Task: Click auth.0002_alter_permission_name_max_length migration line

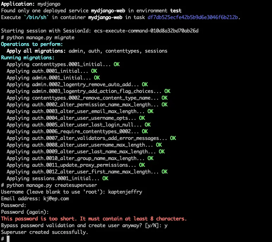Action: click(x=87, y=105)
